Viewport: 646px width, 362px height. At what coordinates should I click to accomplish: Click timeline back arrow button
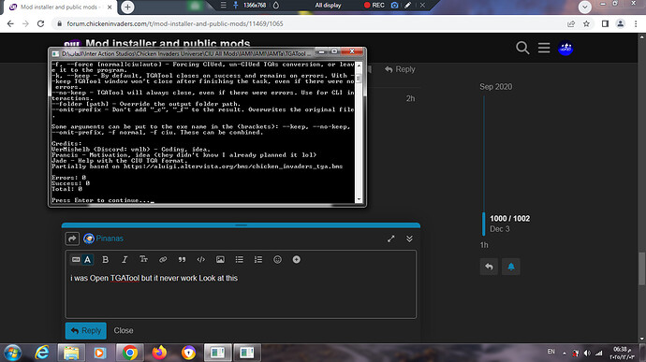pyautogui.click(x=489, y=267)
